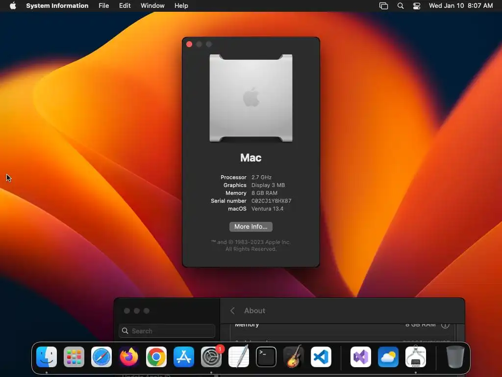Open the Edit menu
Image resolution: width=502 pixels, height=377 pixels.
125,6
